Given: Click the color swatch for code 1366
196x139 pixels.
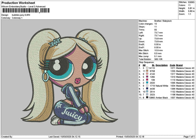Looking at the screenshot, I should click(x=147, y=89).
